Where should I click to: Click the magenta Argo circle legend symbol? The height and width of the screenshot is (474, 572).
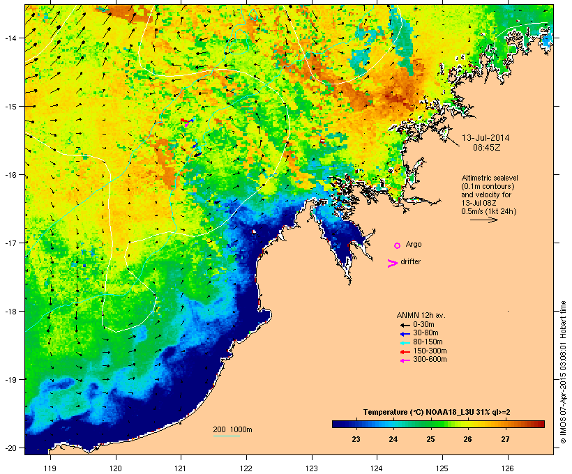pos(398,245)
